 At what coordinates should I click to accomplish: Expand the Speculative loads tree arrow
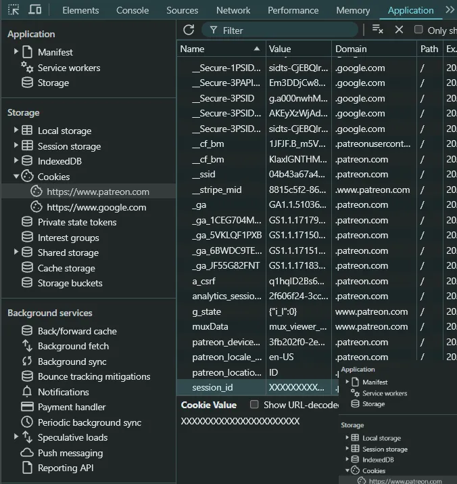(x=16, y=437)
